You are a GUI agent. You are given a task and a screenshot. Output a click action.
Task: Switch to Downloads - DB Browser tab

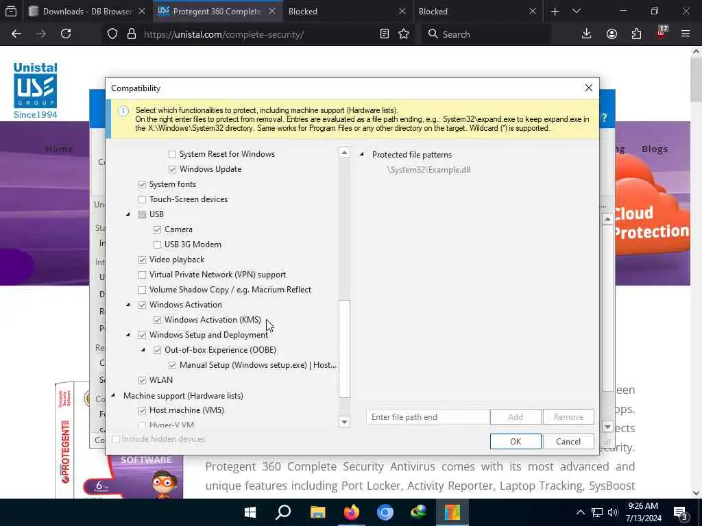click(88, 12)
